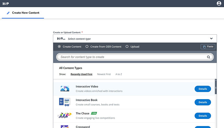Viewport: 224px width, 128px height.
Task: Click The Chase runners thumbnail icon
Action: click(x=64, y=115)
